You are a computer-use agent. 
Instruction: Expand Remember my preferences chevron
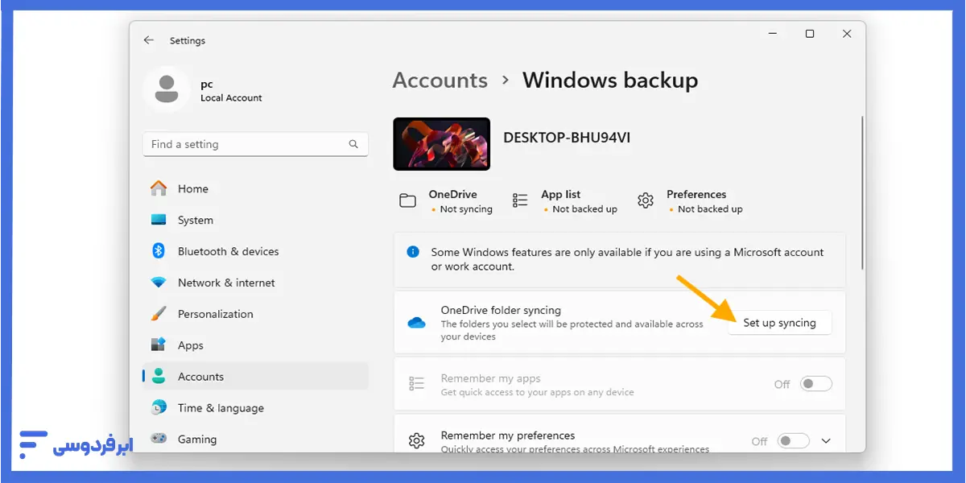[x=825, y=441]
